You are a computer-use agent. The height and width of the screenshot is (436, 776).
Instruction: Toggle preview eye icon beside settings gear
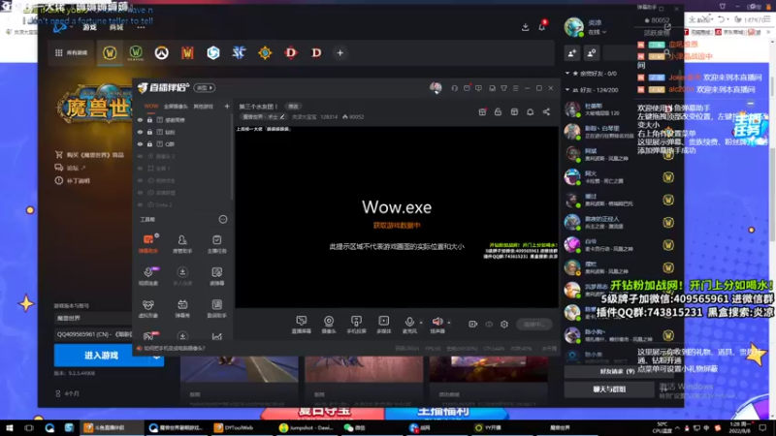(489, 325)
